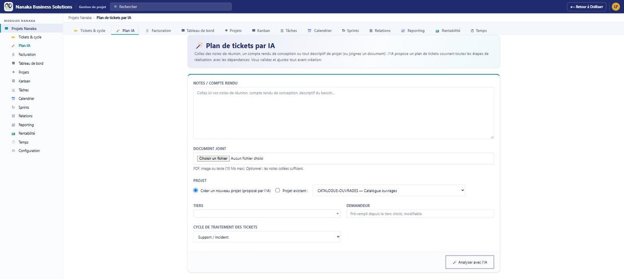This screenshot has width=624, height=279.
Task: Switch to the Projets tab
Action: pos(233,31)
